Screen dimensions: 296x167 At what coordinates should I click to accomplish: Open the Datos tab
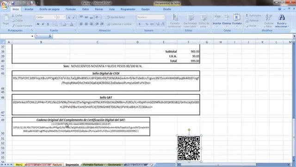[x=86, y=9]
